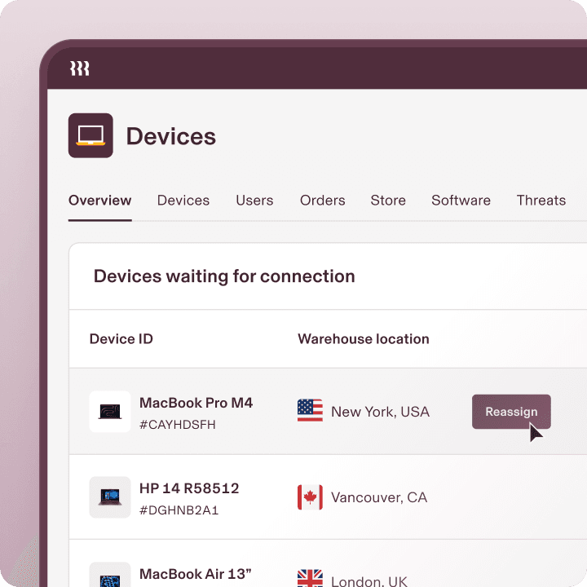Click the laptop Devices app icon
The image size is (587, 587).
[x=90, y=135]
